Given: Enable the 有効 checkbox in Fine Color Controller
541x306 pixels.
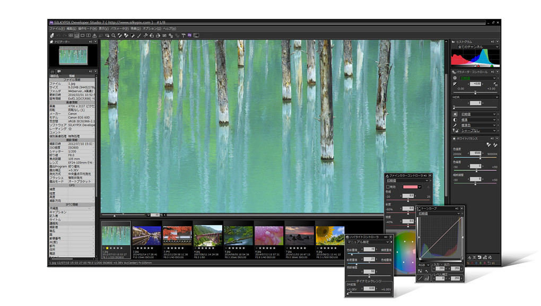Looking at the screenshot, I should (x=388, y=187).
